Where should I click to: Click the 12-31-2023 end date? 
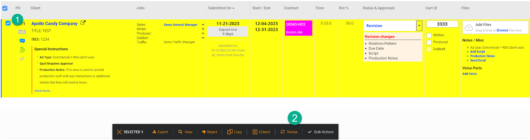tap(266, 29)
